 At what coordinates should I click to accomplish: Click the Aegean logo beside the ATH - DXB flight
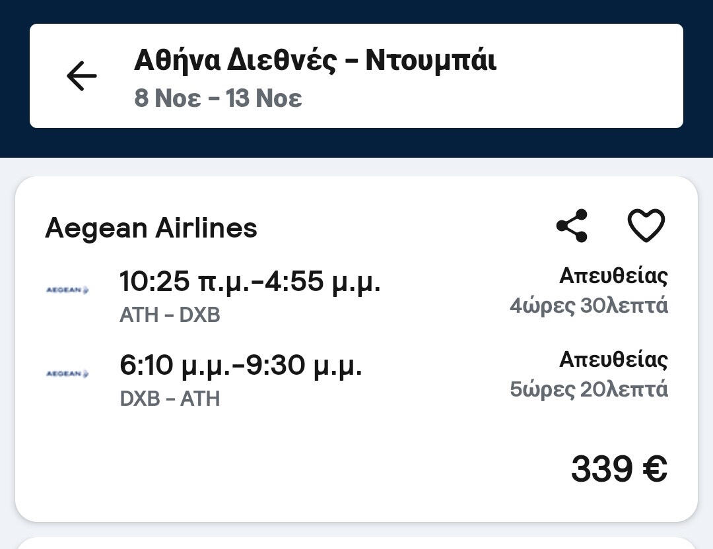[x=67, y=290]
